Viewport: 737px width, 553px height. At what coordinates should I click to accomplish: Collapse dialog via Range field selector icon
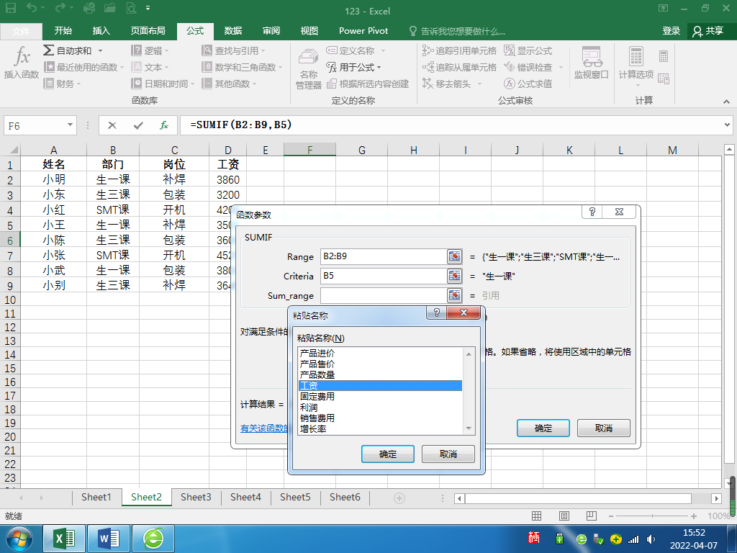coord(455,256)
